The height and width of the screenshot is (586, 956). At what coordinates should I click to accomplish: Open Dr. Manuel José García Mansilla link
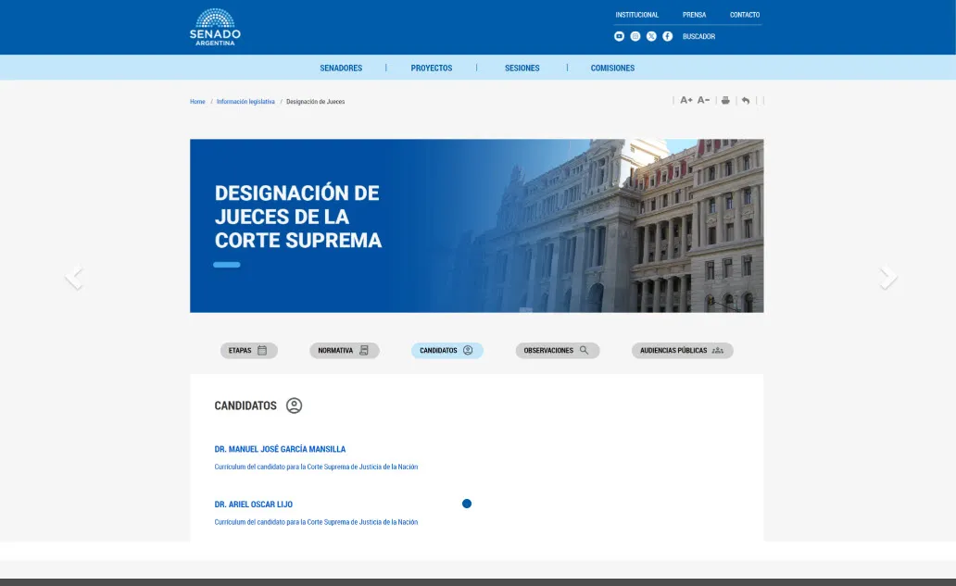pyautogui.click(x=280, y=449)
